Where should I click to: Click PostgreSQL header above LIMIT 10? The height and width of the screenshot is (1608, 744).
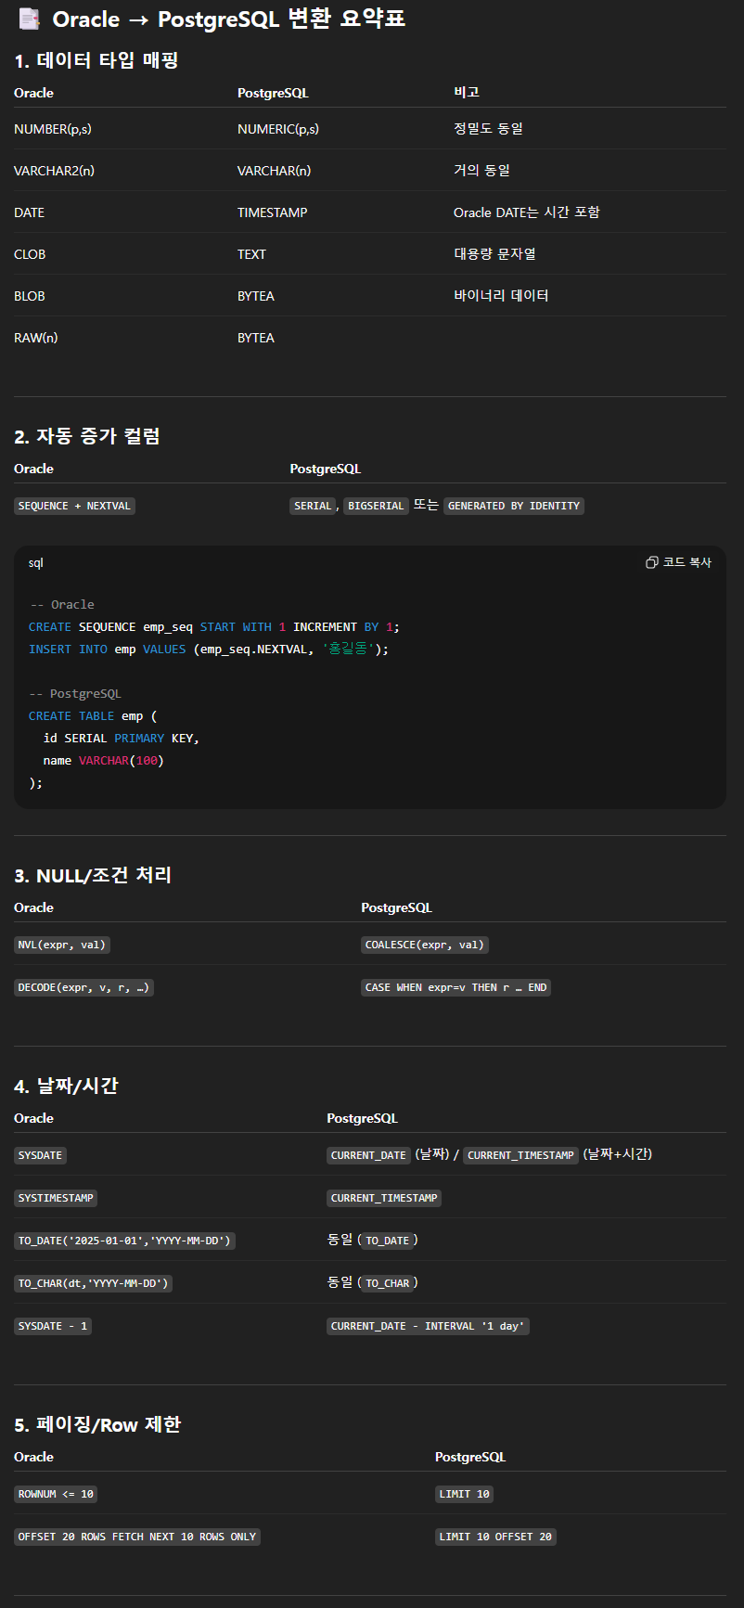(x=470, y=1457)
